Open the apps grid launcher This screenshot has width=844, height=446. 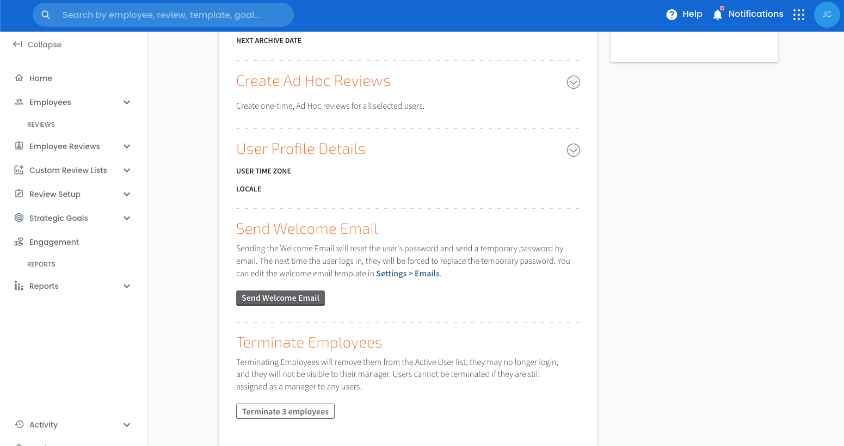799,15
